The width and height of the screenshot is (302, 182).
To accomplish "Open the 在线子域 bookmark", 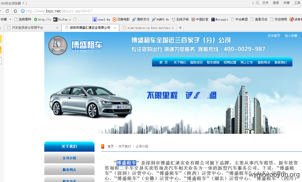I will click(x=180, y=19).
